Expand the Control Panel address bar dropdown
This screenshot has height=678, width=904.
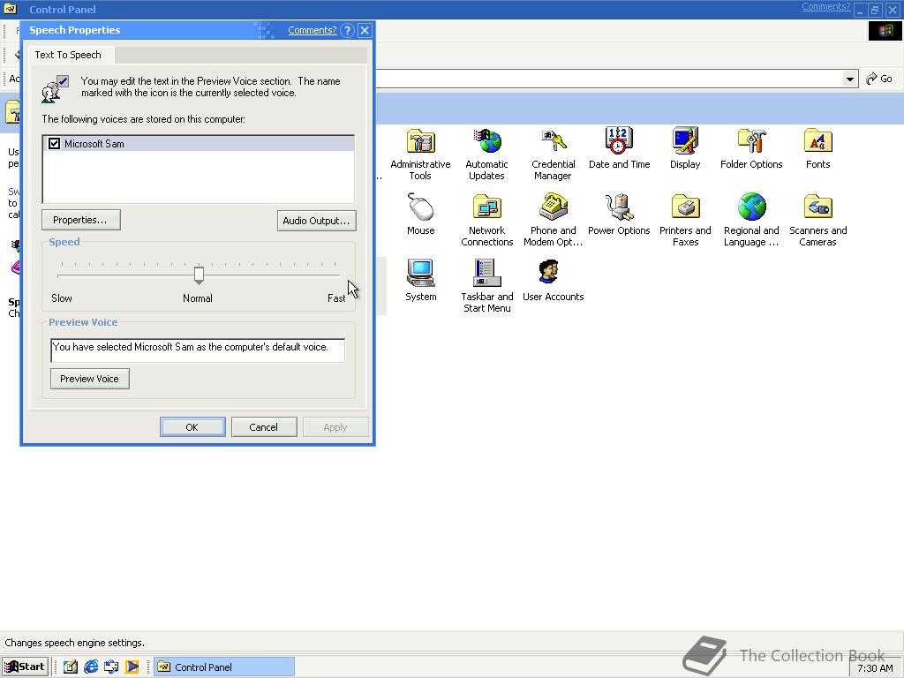click(850, 79)
